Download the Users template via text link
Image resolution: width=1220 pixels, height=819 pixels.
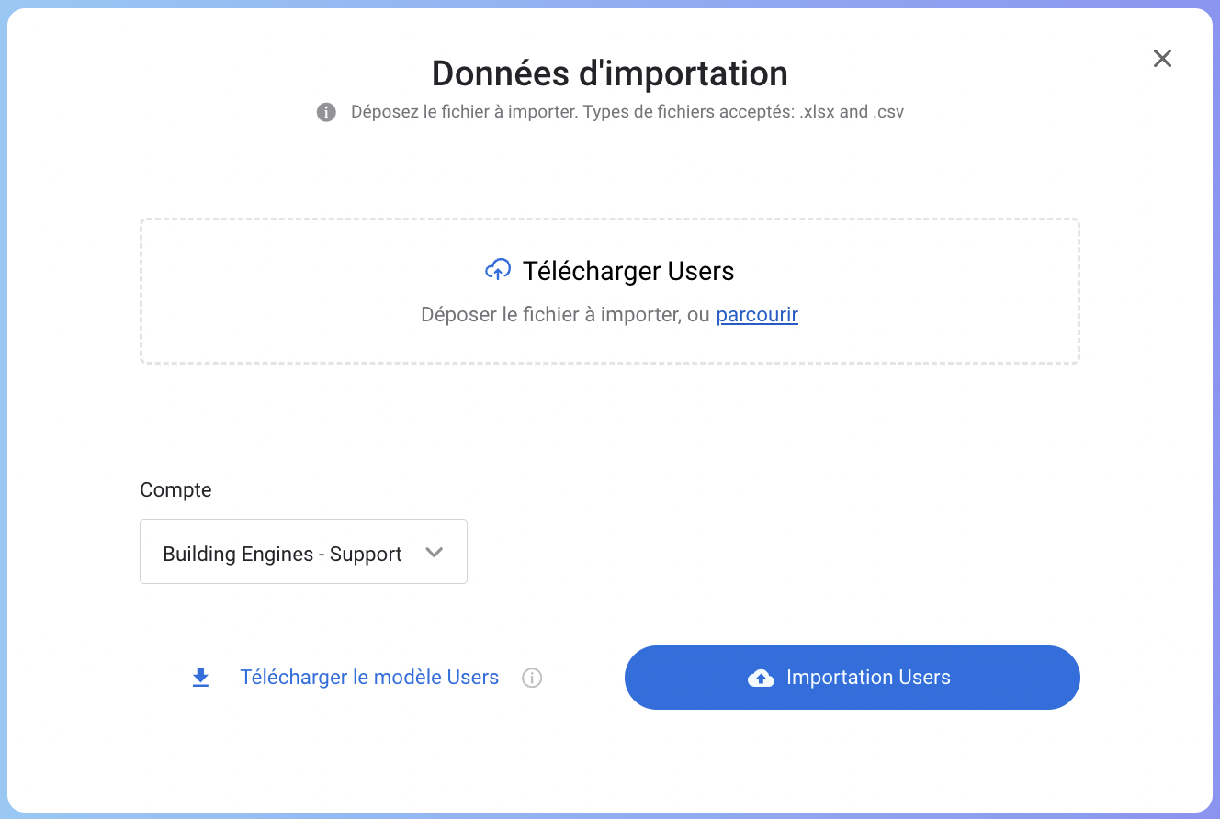point(369,678)
